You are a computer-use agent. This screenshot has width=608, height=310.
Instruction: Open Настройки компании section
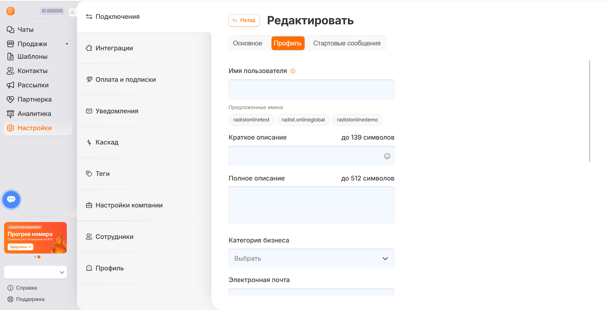click(x=144, y=205)
